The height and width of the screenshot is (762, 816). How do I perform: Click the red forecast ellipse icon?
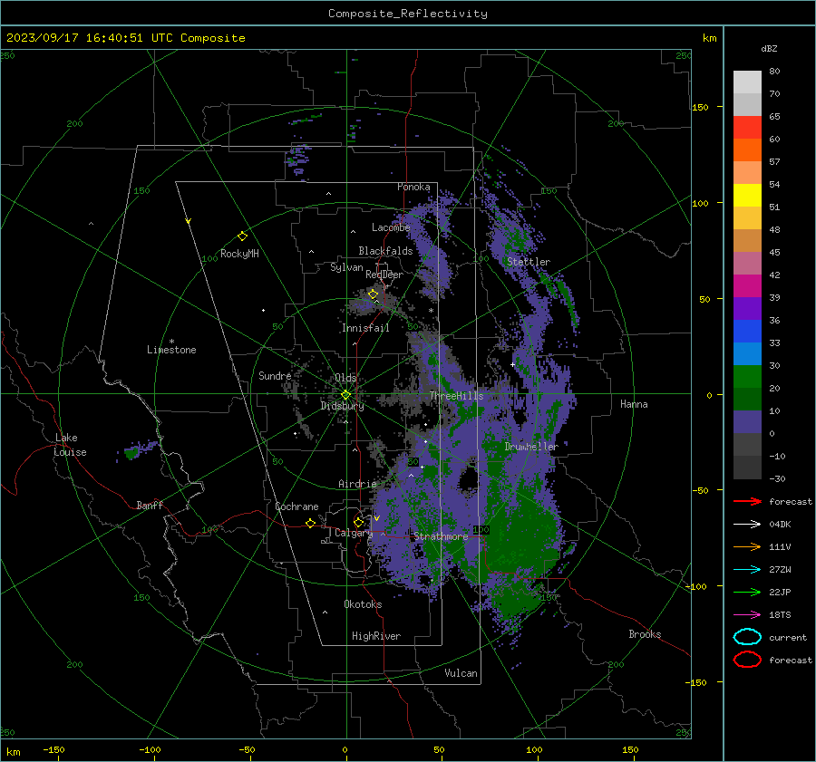[747, 660]
